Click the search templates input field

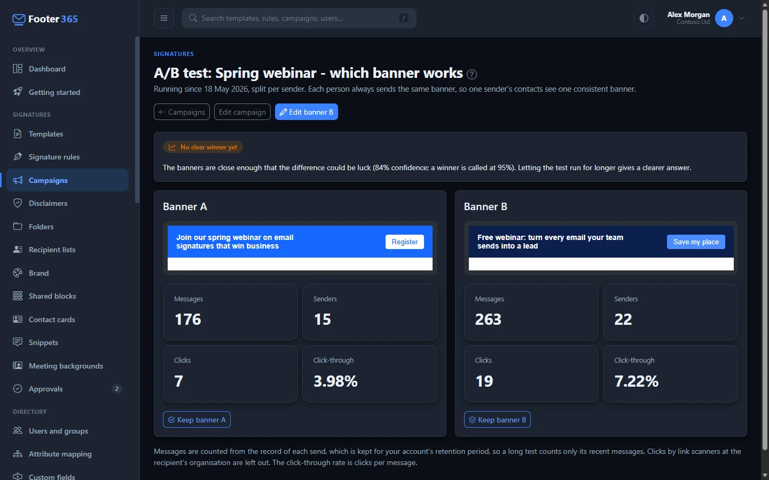(x=299, y=18)
